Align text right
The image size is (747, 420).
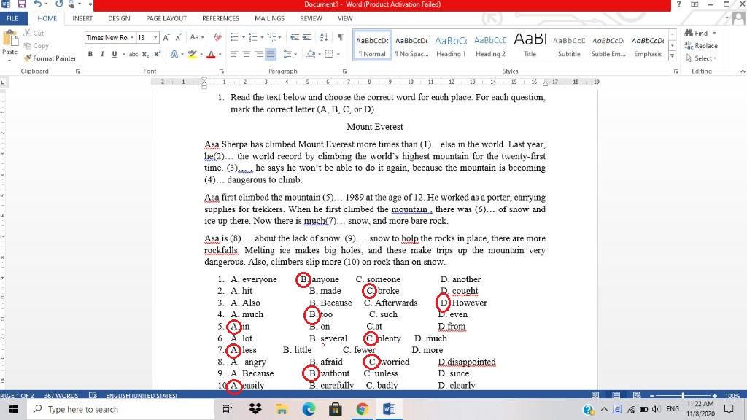[x=258, y=54]
